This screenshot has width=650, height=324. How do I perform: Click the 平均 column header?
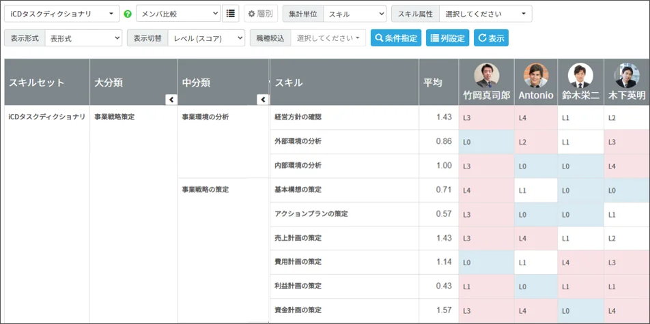[432, 83]
